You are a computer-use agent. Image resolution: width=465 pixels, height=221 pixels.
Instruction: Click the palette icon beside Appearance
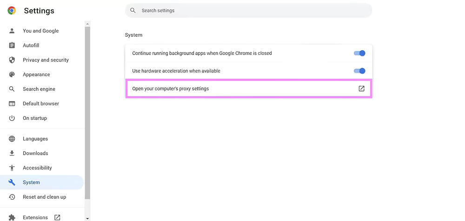click(12, 74)
